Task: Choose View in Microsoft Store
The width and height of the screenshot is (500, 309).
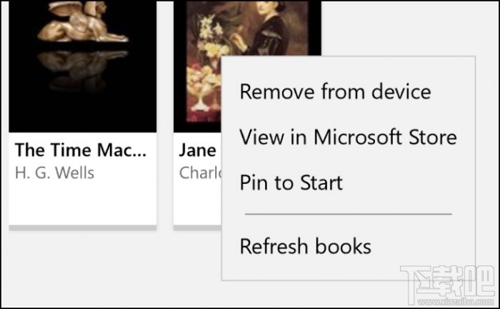Action: tap(347, 137)
